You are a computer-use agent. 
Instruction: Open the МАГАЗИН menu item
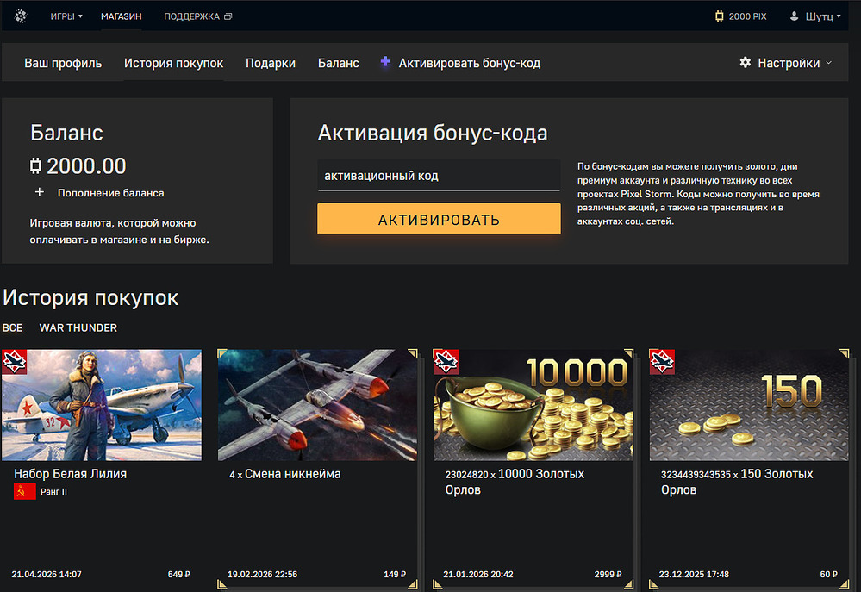pyautogui.click(x=122, y=16)
